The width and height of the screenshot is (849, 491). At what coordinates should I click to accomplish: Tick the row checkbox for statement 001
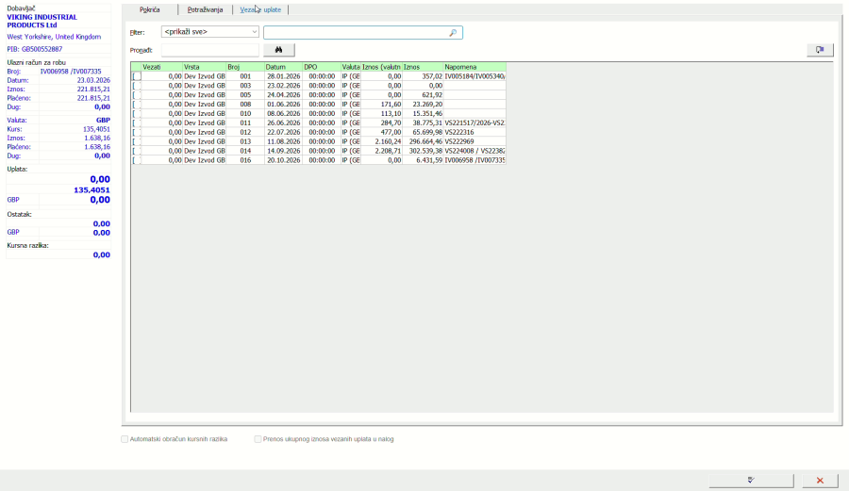pyautogui.click(x=137, y=76)
